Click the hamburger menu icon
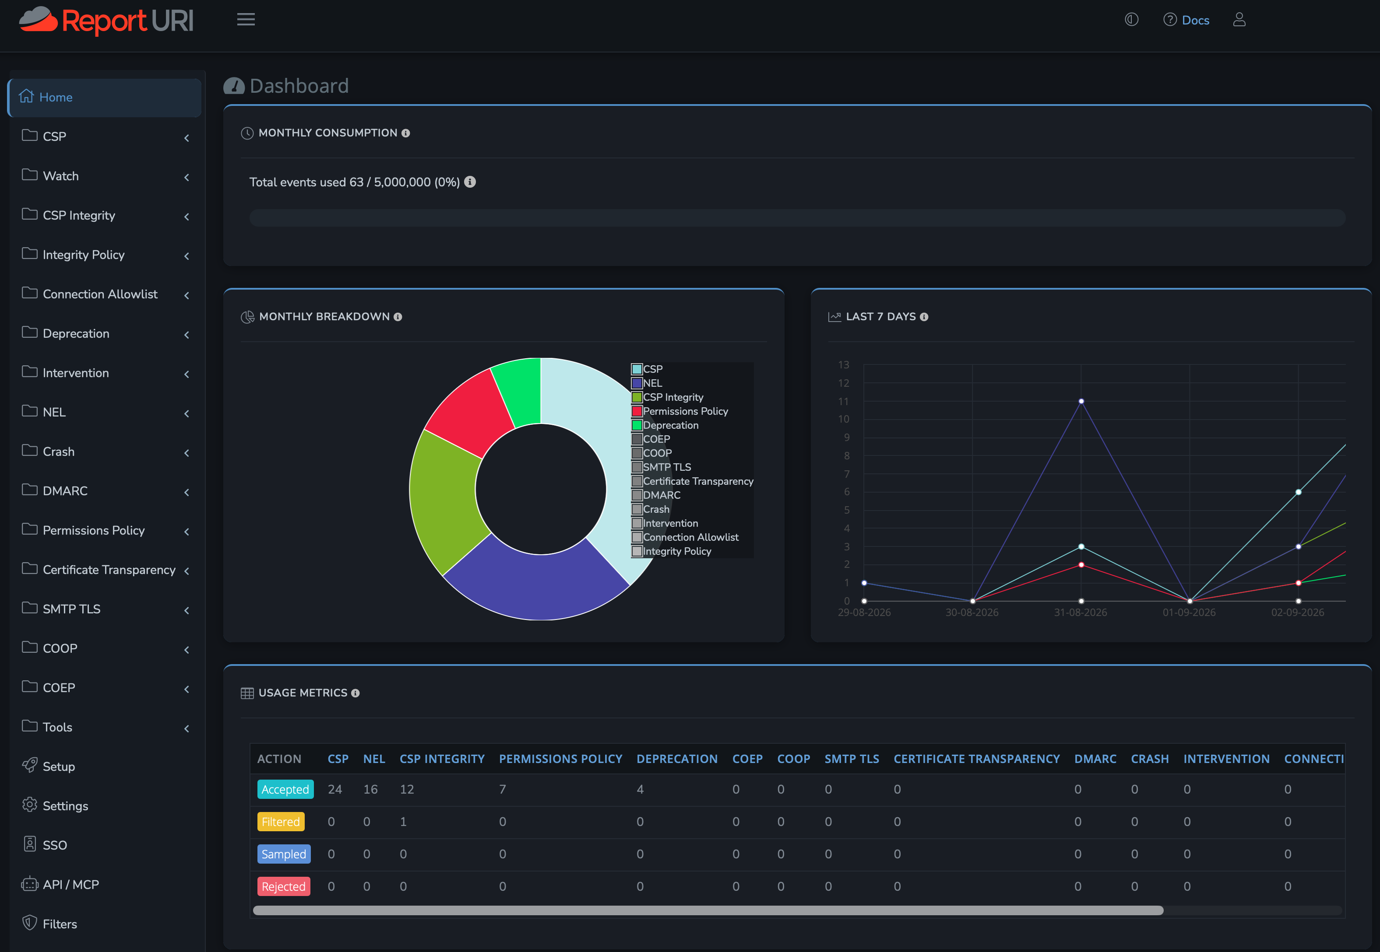Viewport: 1380px width, 952px height. coord(246,20)
